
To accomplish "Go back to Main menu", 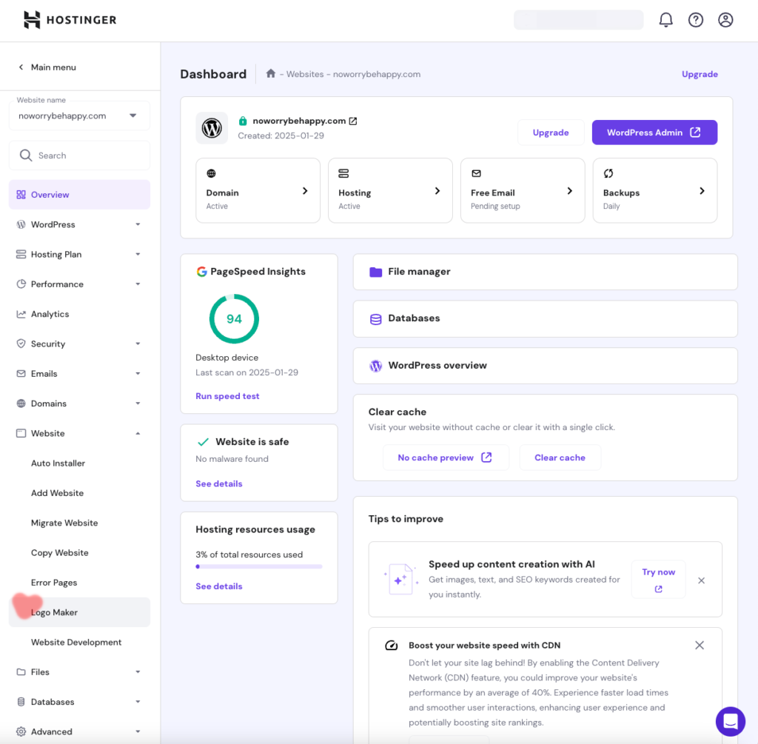I will [47, 67].
